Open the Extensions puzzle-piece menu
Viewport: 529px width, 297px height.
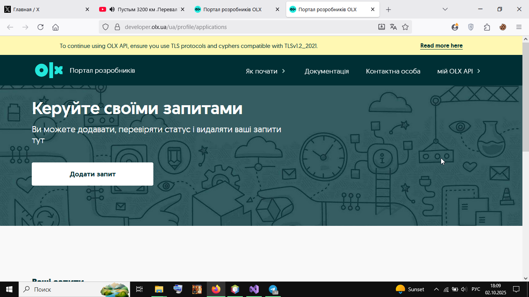click(x=487, y=27)
